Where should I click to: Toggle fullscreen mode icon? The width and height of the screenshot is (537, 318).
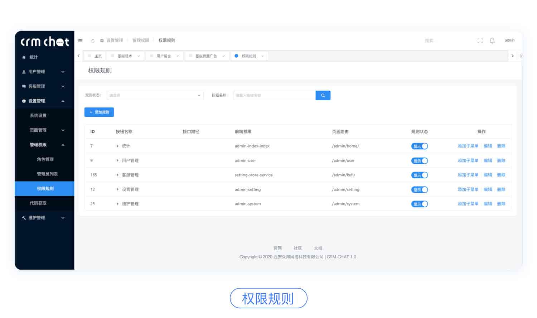click(480, 41)
